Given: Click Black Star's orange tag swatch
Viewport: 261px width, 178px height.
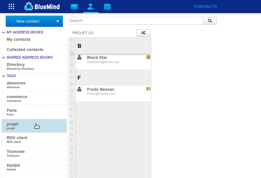Looking at the screenshot, I should 148,57.
